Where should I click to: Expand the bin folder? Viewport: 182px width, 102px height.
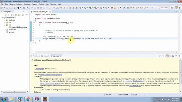click(x=5, y=23)
